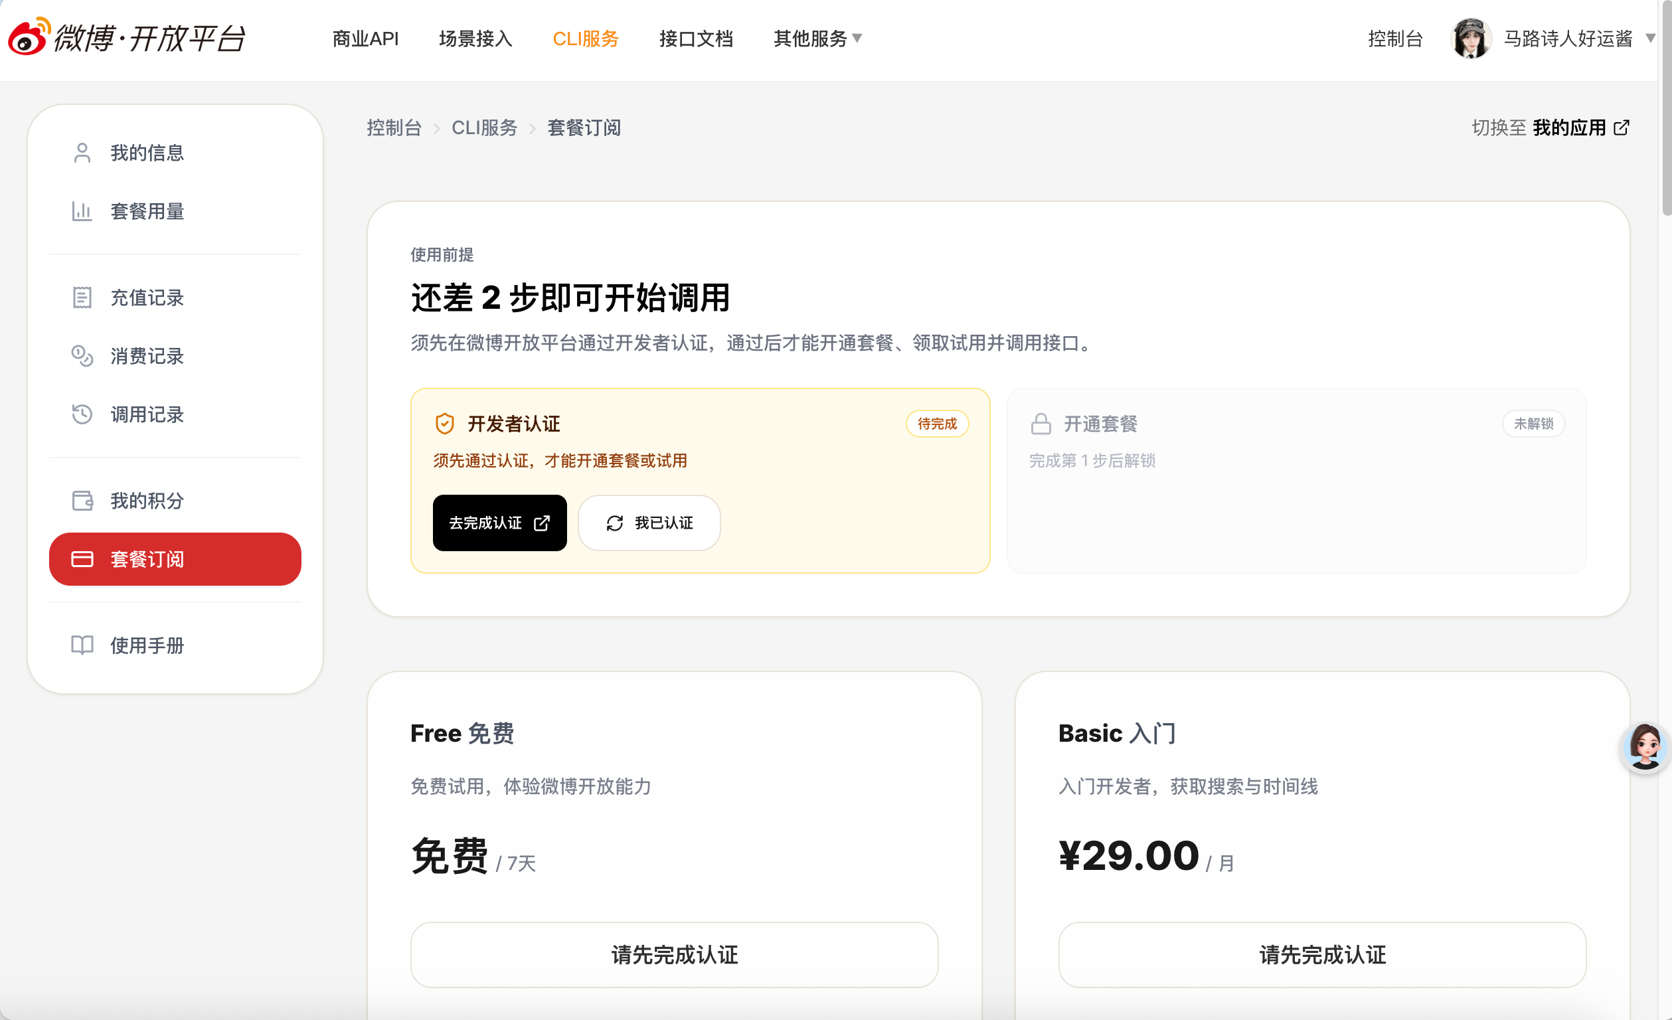Open 场景接入 in top navigation
Image resolution: width=1672 pixels, height=1020 pixels.
[475, 39]
